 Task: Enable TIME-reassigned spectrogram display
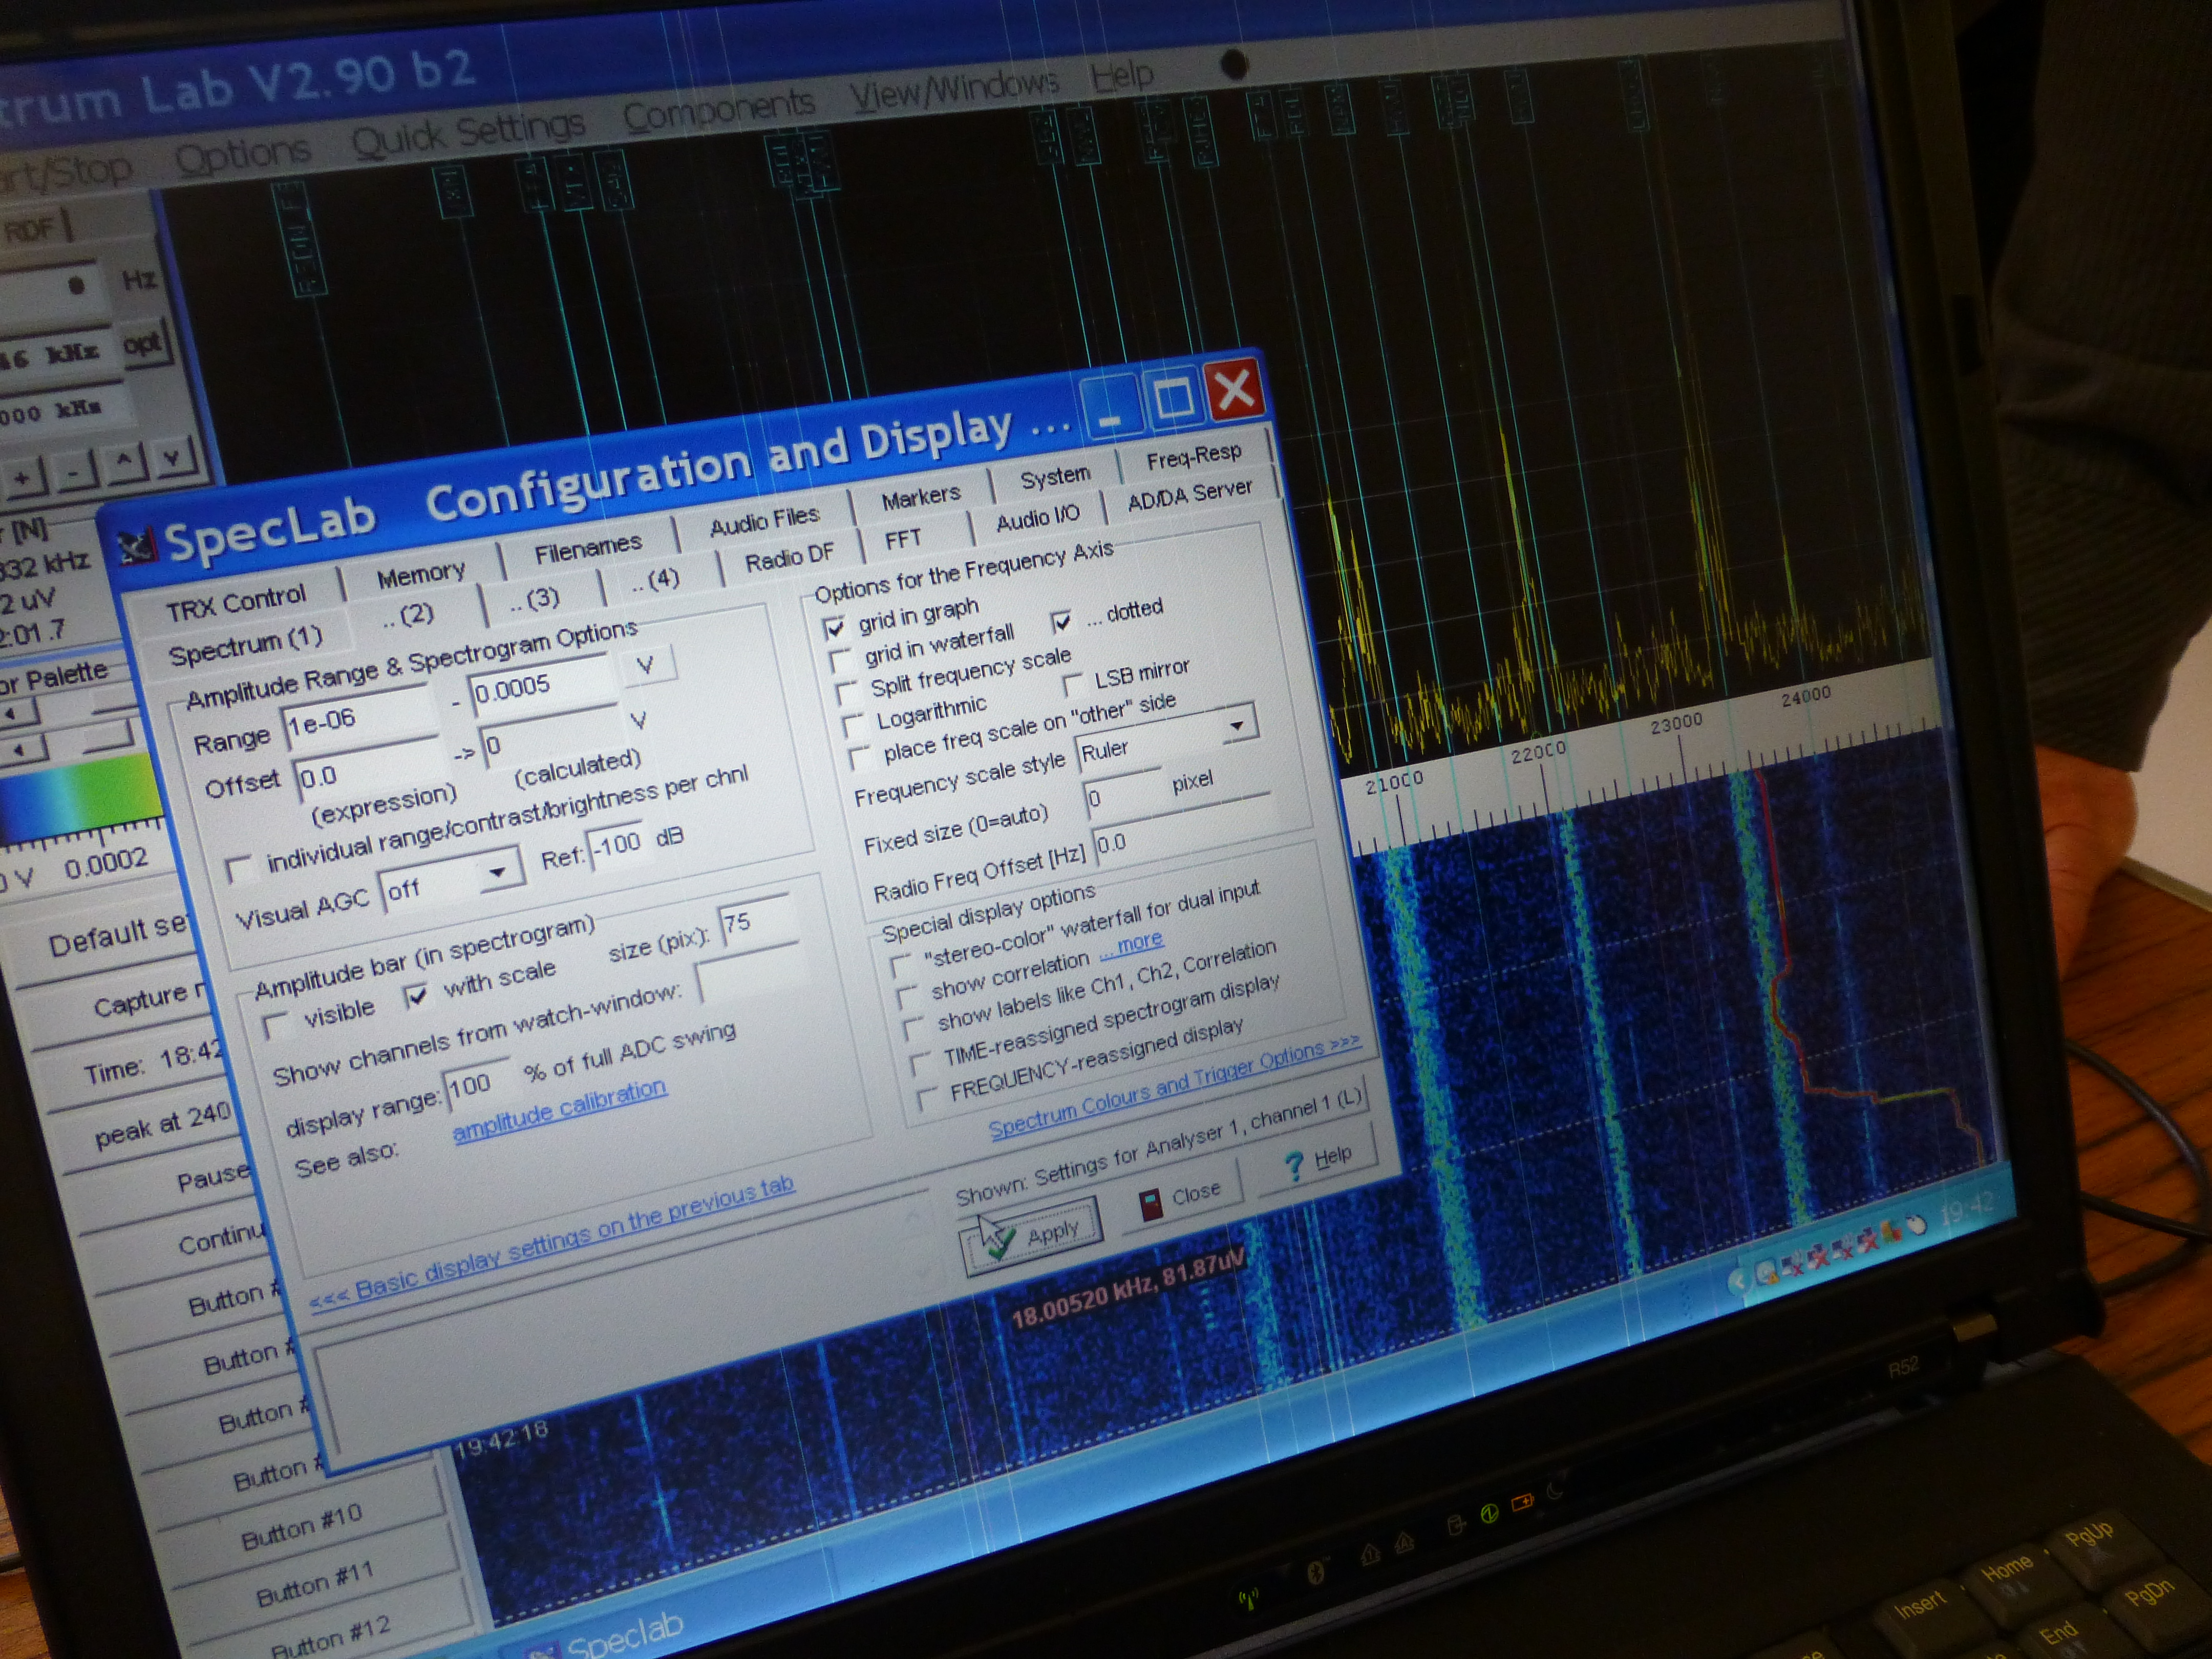[x=920, y=1064]
